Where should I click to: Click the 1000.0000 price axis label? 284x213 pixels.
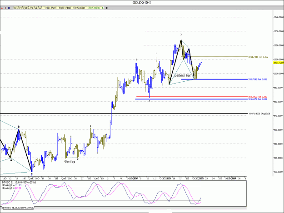coord(279,74)
